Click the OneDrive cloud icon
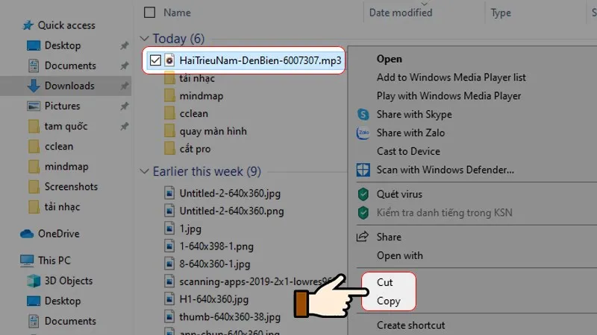Screen dimensions: 597x335 click(x=27, y=234)
